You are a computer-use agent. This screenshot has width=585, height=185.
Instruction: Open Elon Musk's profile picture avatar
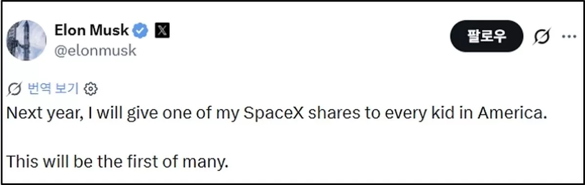(26, 40)
